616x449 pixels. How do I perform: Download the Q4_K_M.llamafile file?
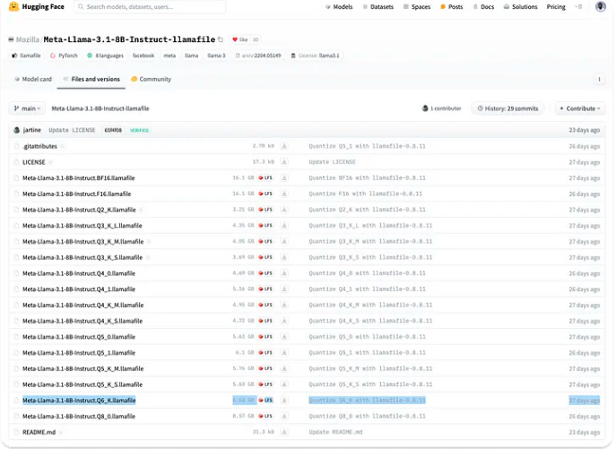coord(284,305)
